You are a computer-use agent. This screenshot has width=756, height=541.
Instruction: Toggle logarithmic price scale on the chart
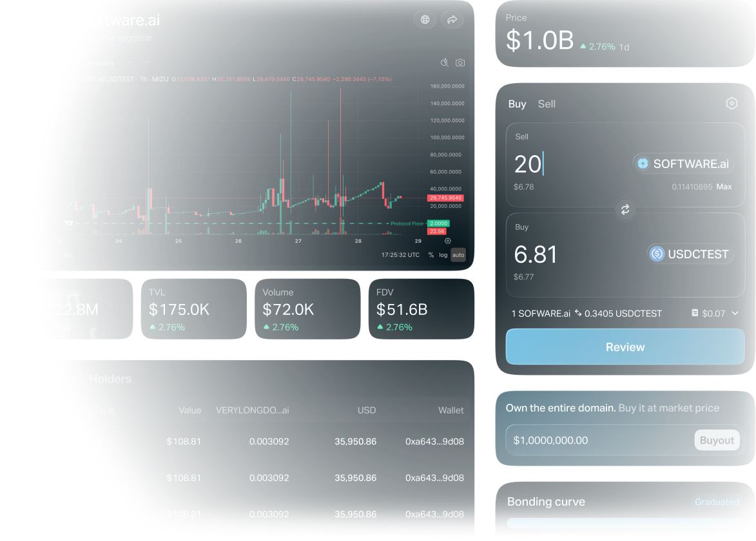pos(442,254)
